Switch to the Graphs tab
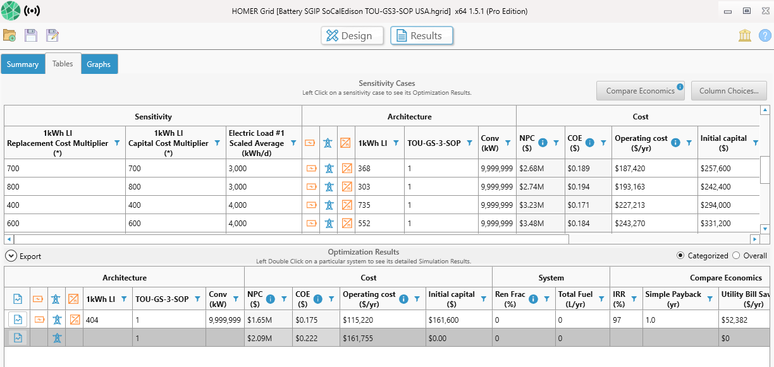The image size is (774, 367). [x=99, y=64]
